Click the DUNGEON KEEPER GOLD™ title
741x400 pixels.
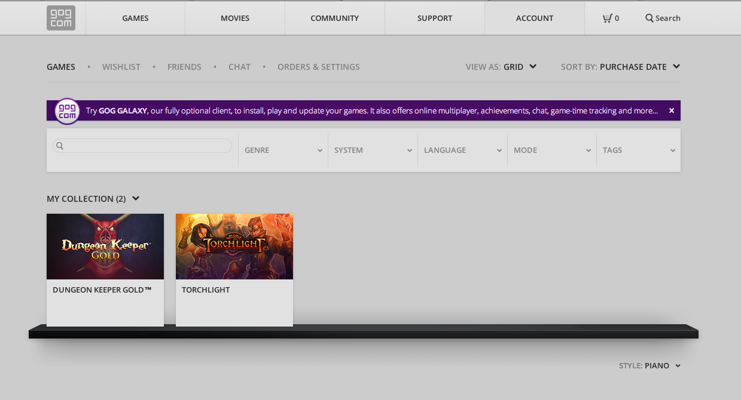[102, 290]
